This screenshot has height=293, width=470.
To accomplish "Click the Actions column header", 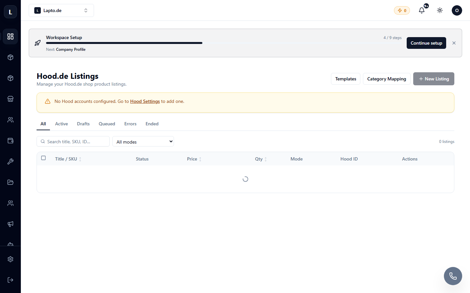I will [410, 159].
